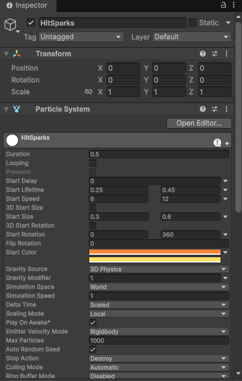
Task: Click the Open Editor button
Action: [199, 123]
